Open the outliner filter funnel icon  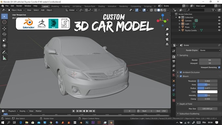(x=213, y=10)
